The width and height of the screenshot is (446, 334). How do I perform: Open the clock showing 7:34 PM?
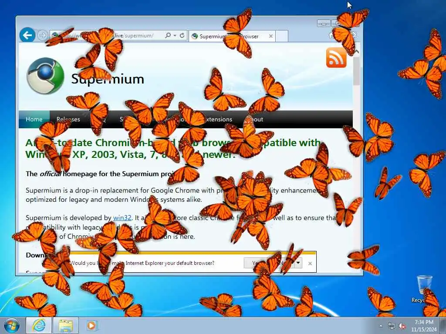[424, 326]
